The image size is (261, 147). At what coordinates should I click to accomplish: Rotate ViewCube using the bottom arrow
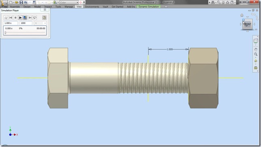248,31
